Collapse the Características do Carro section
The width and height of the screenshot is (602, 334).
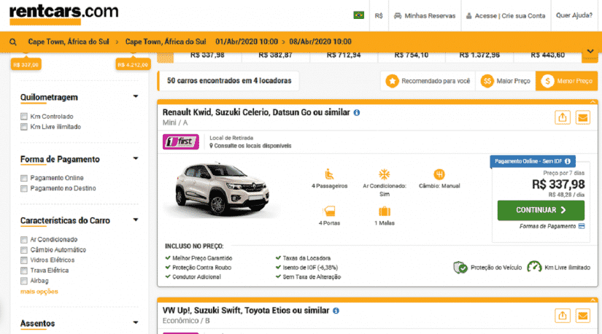tap(136, 220)
